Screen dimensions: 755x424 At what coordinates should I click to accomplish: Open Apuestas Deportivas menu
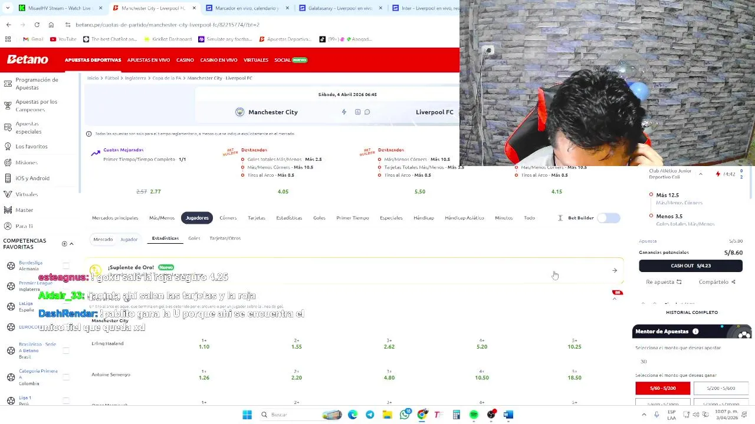click(93, 60)
